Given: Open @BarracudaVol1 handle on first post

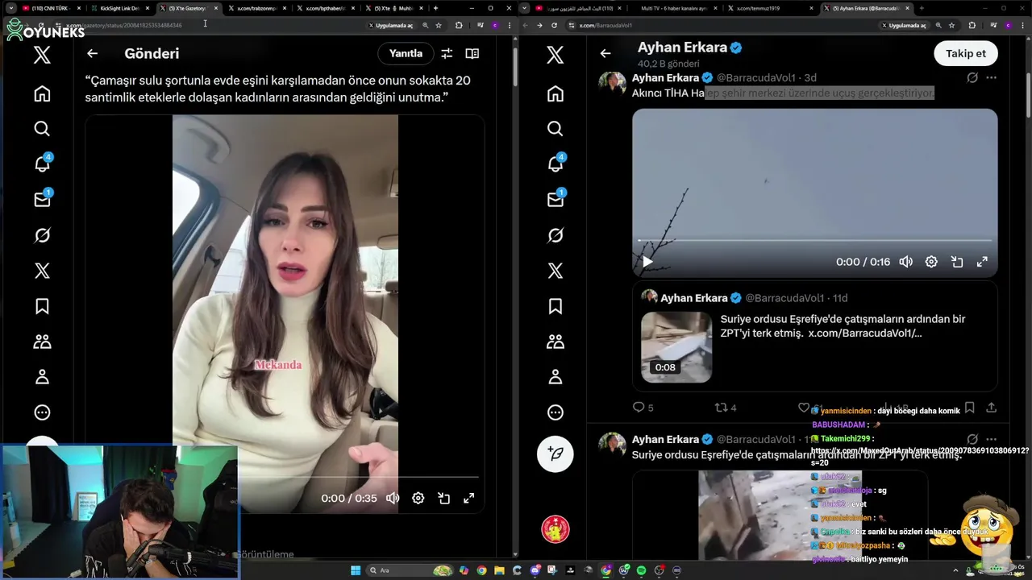Looking at the screenshot, I should 755,77.
